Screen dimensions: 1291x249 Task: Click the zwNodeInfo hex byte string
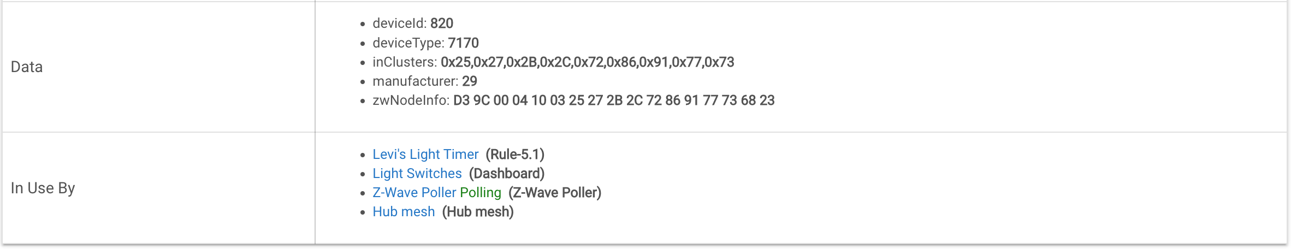pyautogui.click(x=614, y=100)
